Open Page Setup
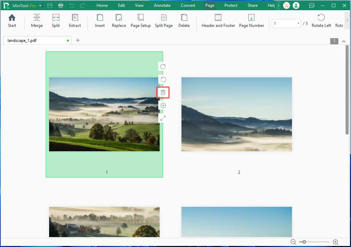This screenshot has height=247, width=351. click(x=141, y=21)
